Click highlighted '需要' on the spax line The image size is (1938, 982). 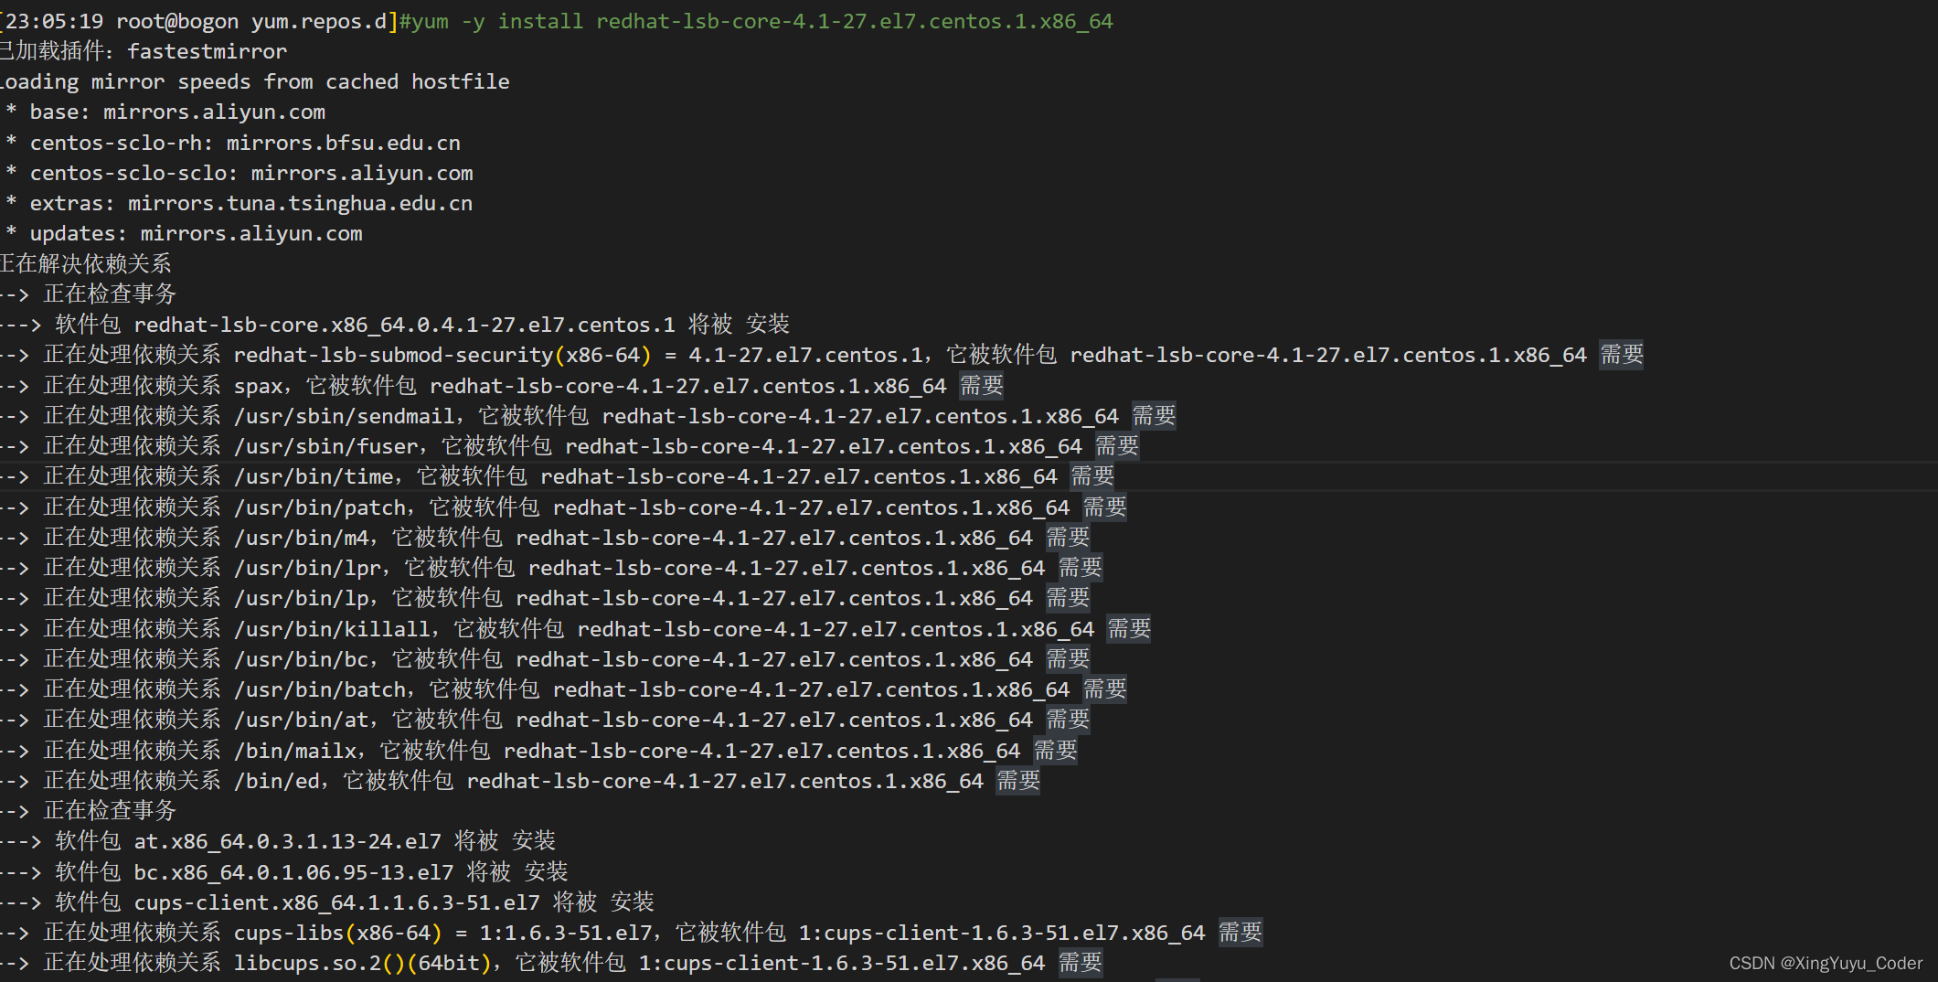(x=982, y=386)
